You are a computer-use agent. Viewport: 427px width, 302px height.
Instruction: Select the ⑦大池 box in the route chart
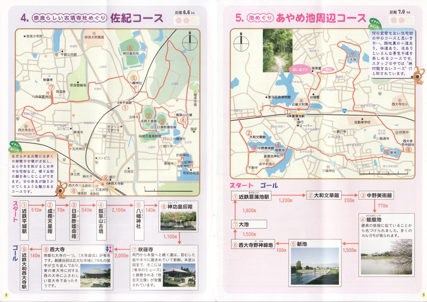pyautogui.click(x=249, y=224)
